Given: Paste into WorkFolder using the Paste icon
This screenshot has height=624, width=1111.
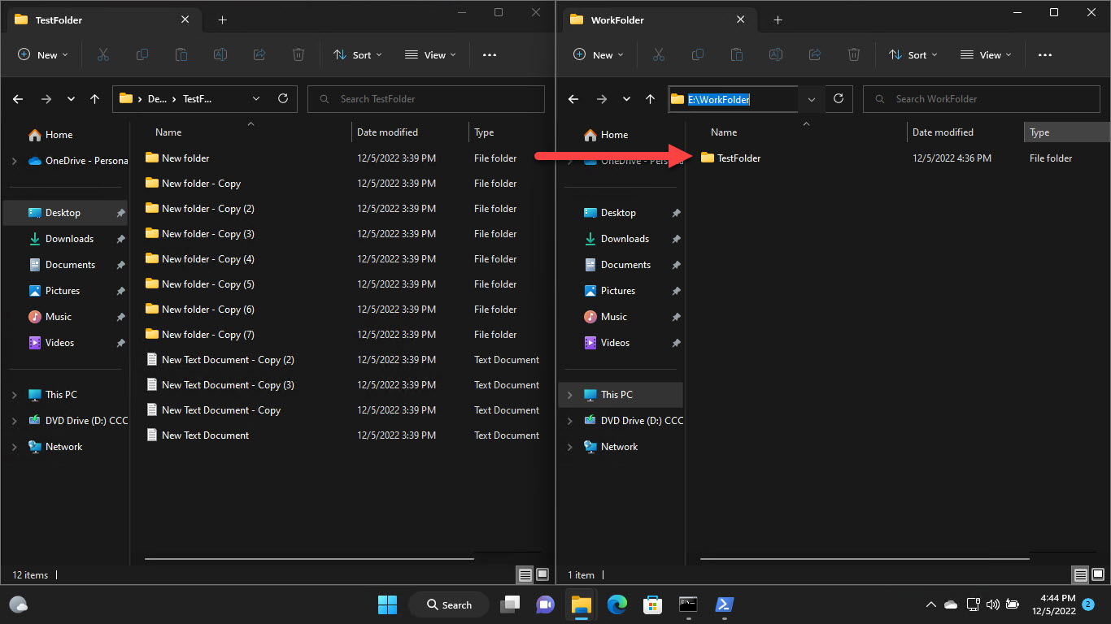Looking at the screenshot, I should coord(736,54).
